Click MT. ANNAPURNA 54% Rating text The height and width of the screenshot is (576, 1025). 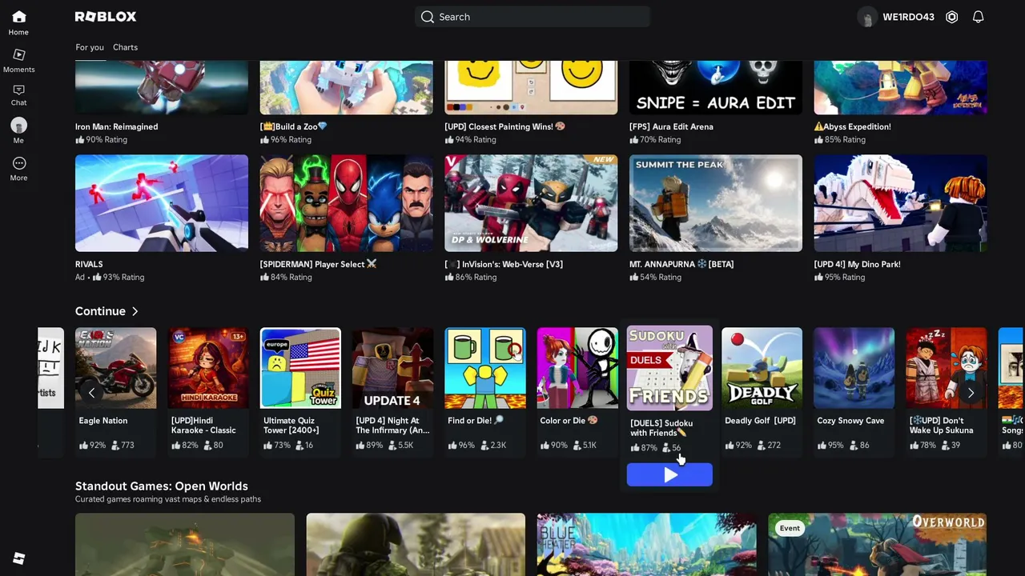point(656,277)
